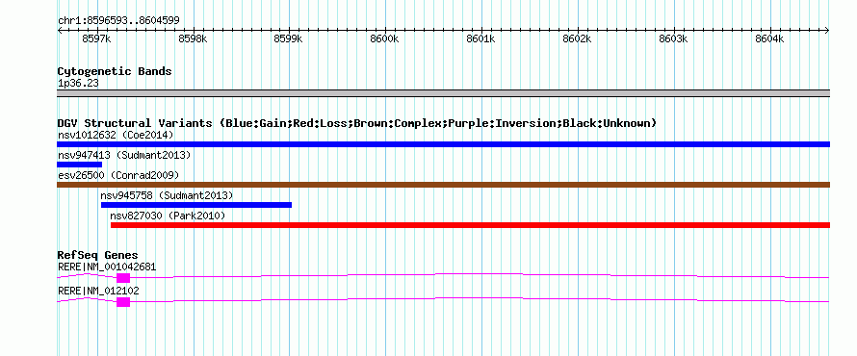Open gene label RERE|NM_001042681

107,267
